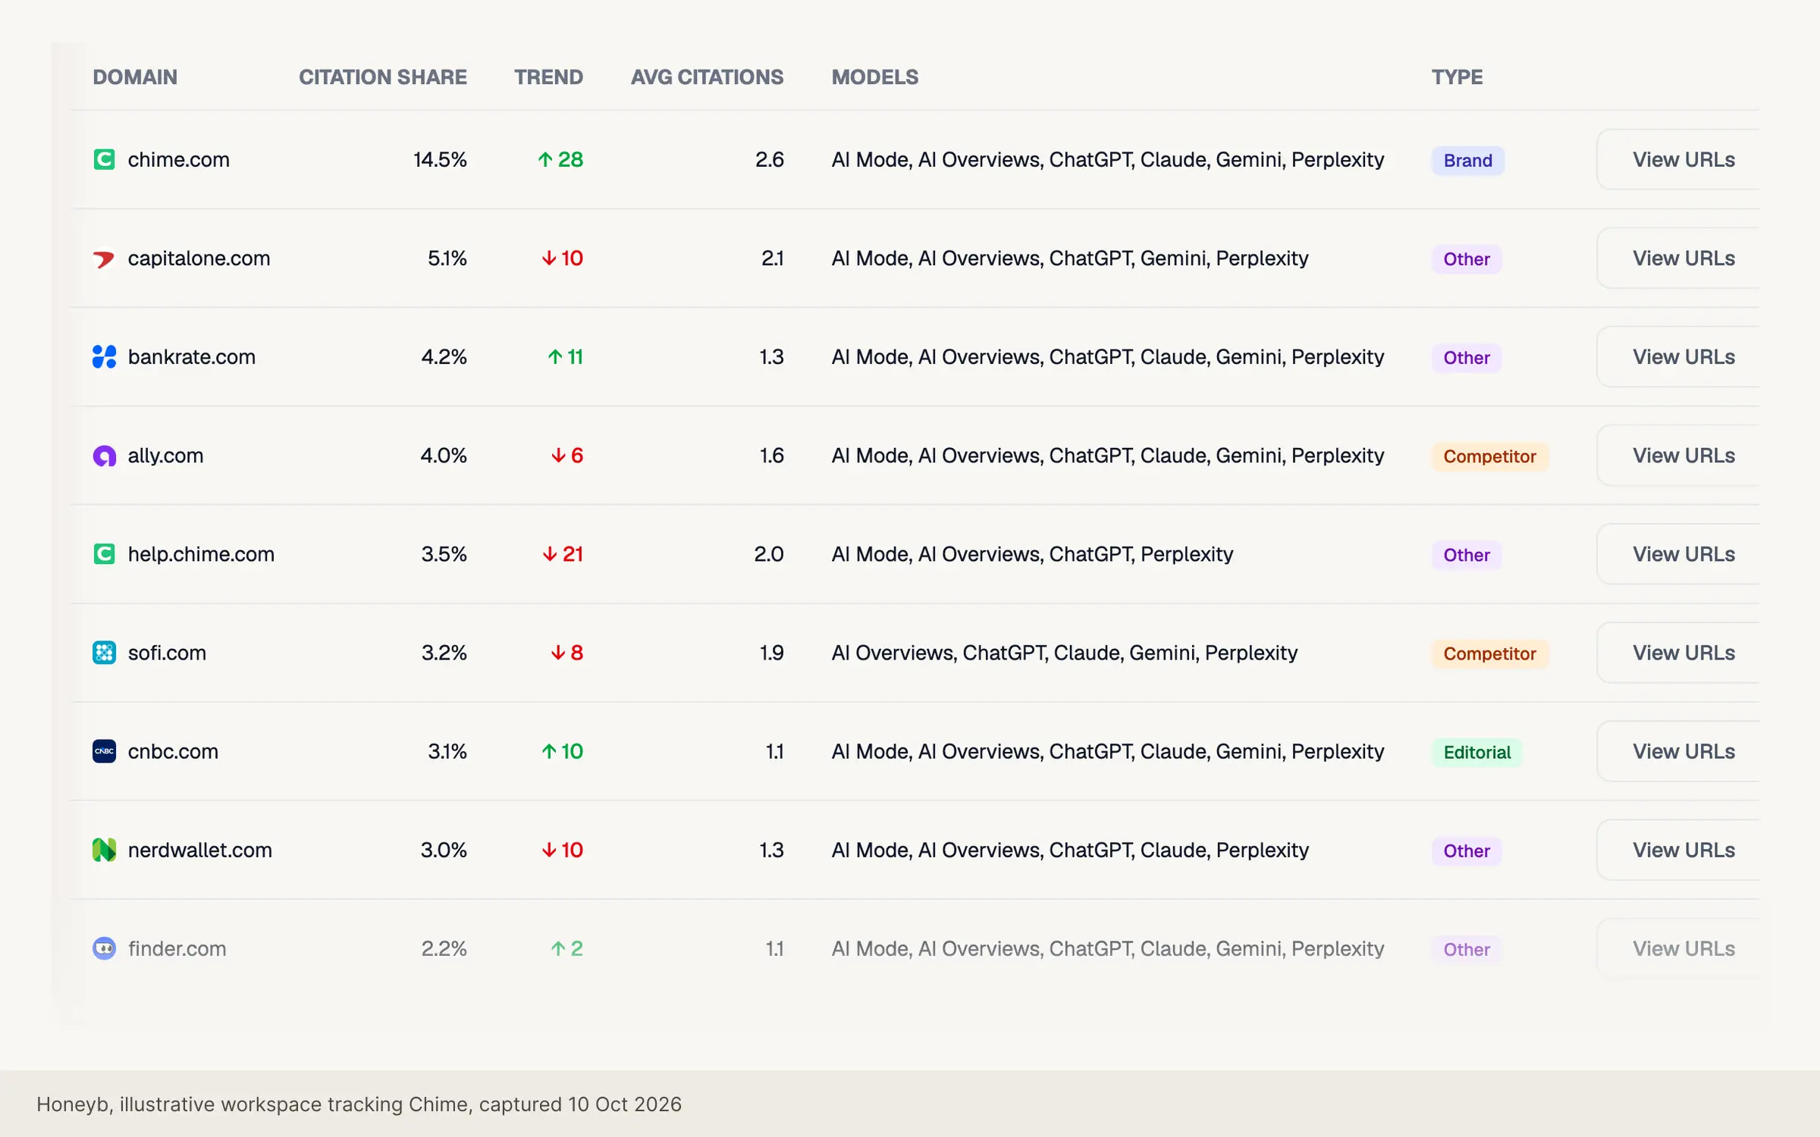Viewport: 1820px width, 1137px height.
Task: Click the cnbc.com logo icon
Action: click(x=104, y=751)
